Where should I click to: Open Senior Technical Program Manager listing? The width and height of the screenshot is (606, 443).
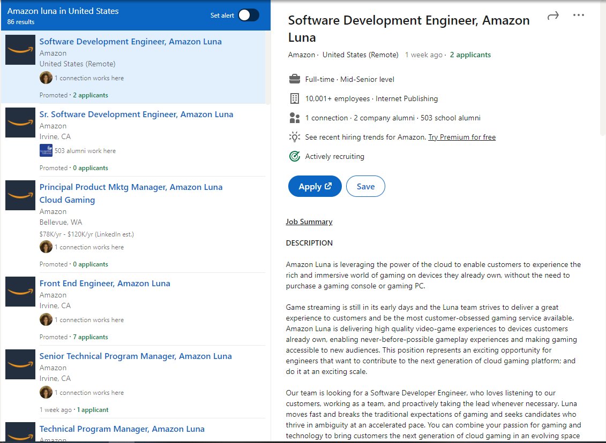(136, 356)
